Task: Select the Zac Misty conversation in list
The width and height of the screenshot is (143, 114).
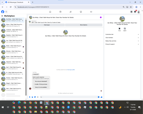Action: click(13, 20)
